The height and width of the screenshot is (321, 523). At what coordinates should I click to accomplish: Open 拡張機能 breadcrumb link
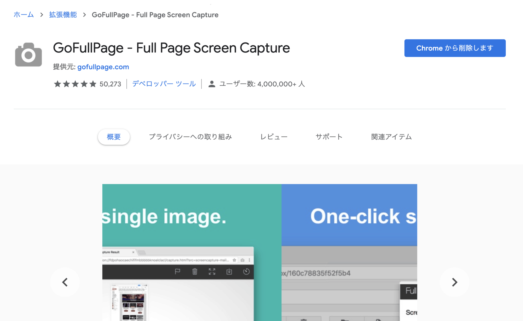pos(63,15)
